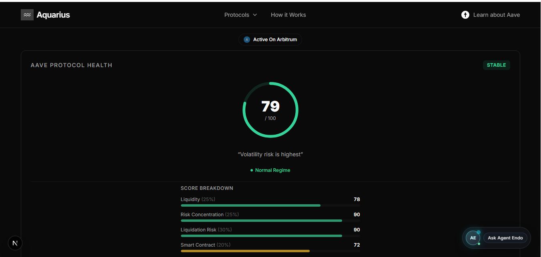This screenshot has width=541, height=257.
Task: Click the AE agent avatar icon
Action: (473, 238)
